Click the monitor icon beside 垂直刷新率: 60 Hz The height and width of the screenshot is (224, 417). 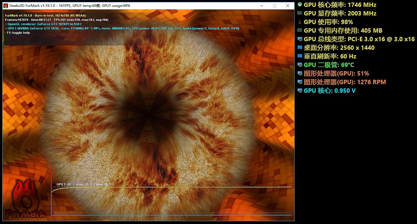[x=300, y=56]
